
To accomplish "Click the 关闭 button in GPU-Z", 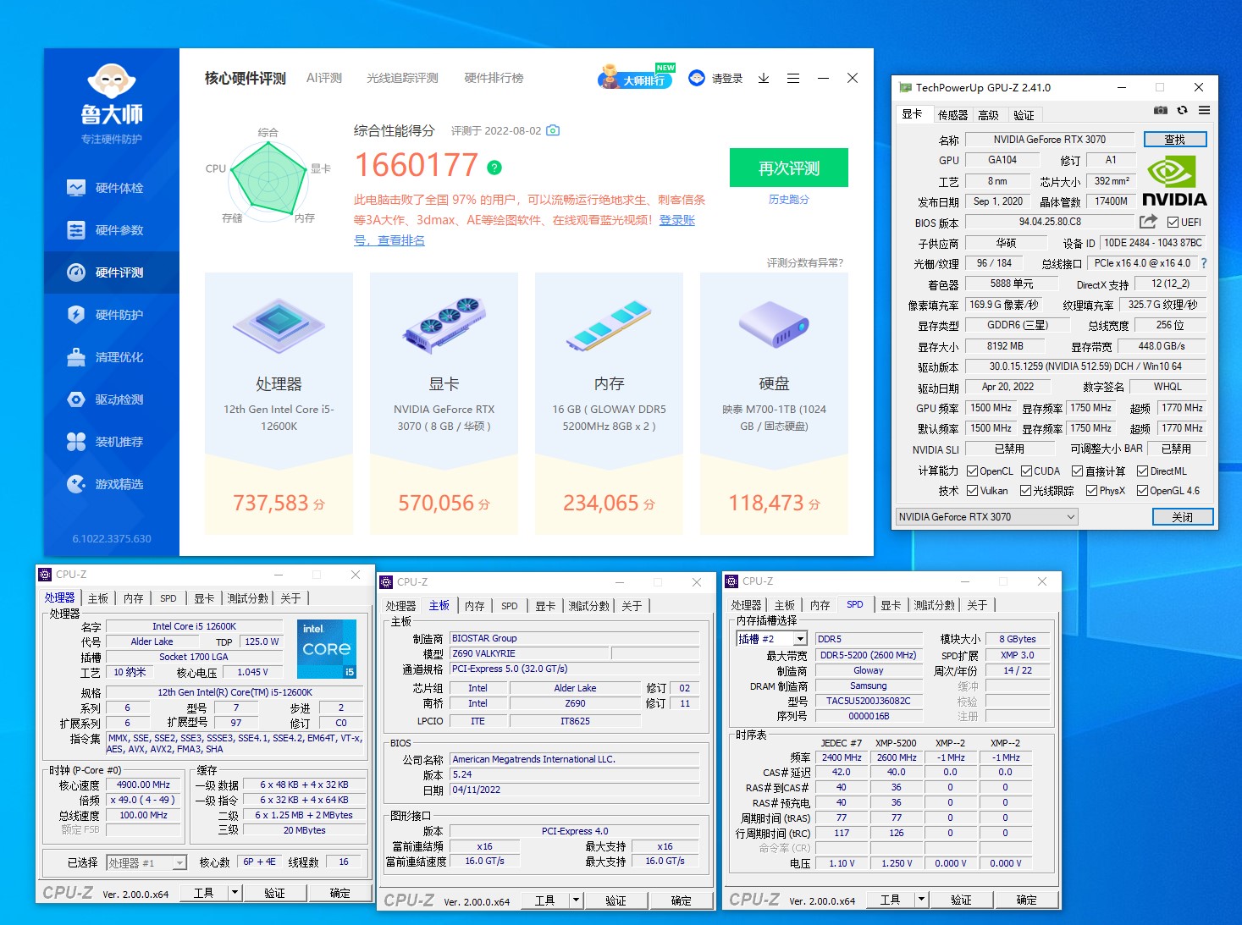I will 1183,517.
